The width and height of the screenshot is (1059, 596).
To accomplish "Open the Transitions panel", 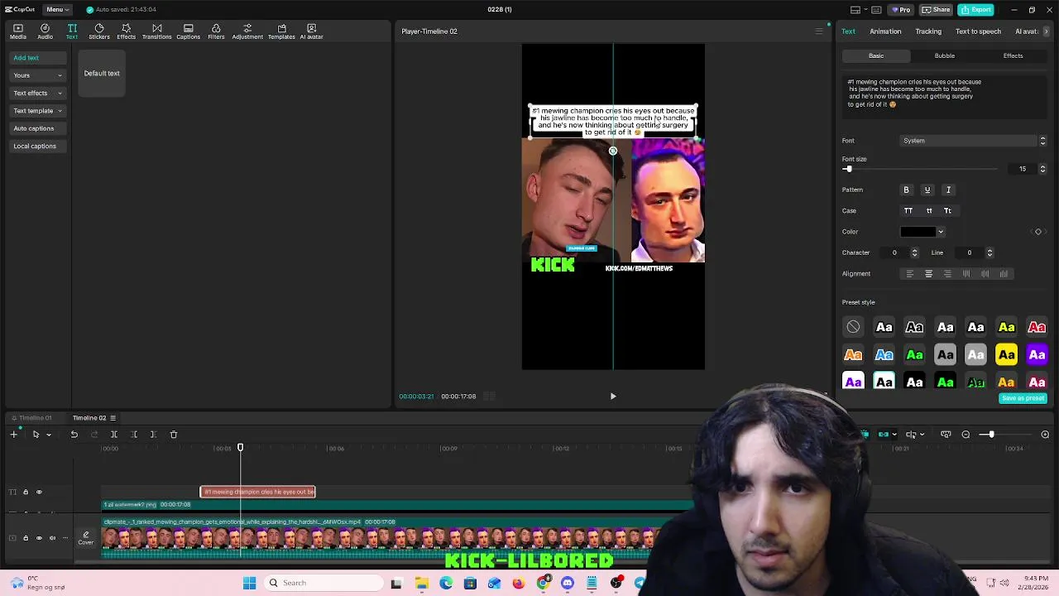I will pos(156,31).
